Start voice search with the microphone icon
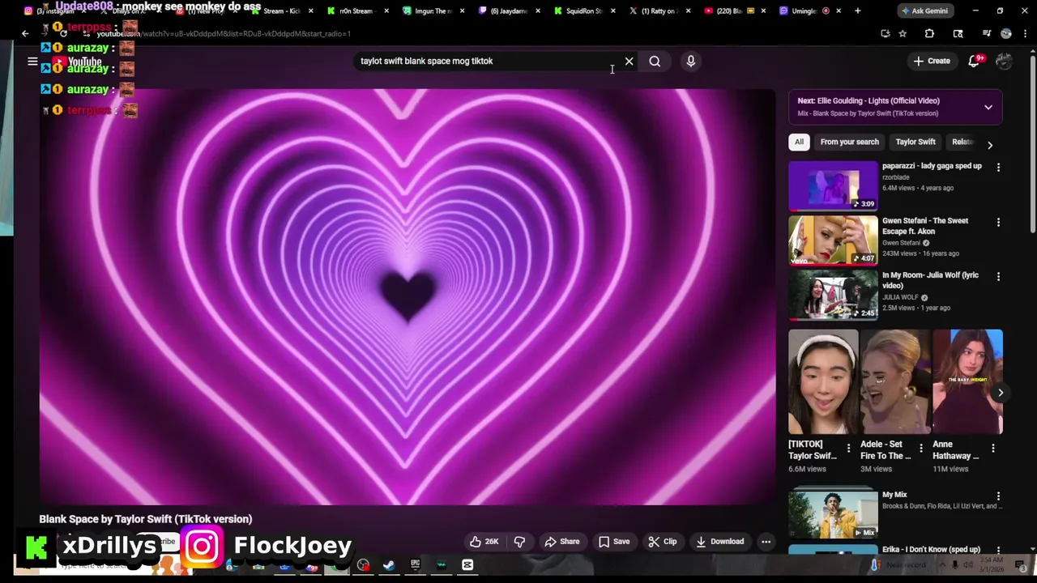This screenshot has height=583, width=1037. click(691, 61)
